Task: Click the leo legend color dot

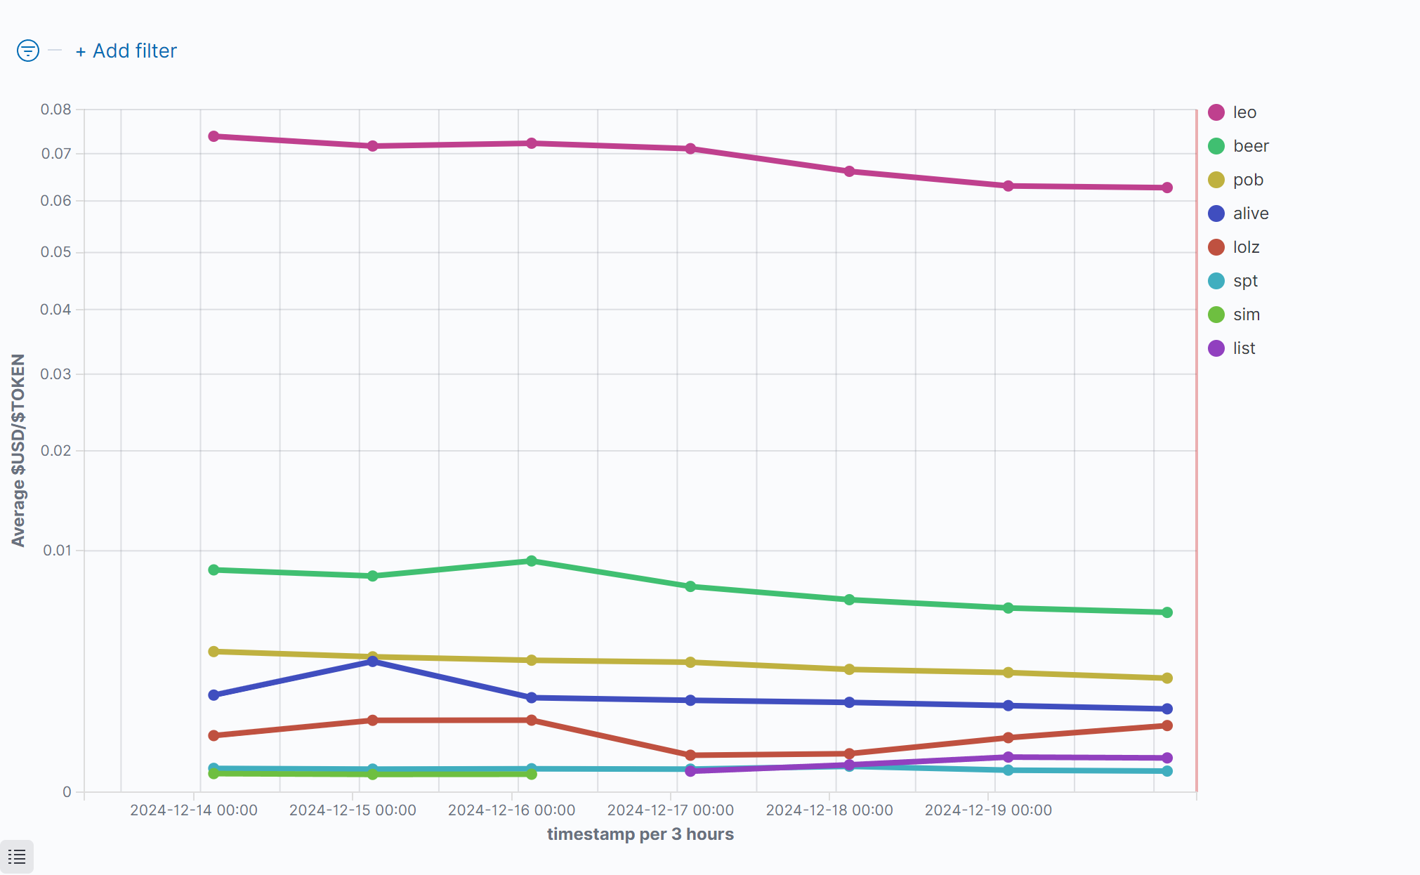Action: 1216,112
